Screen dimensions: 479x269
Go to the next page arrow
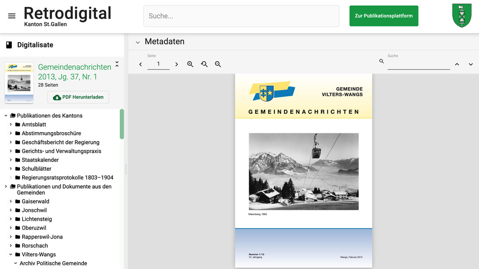[x=176, y=64]
